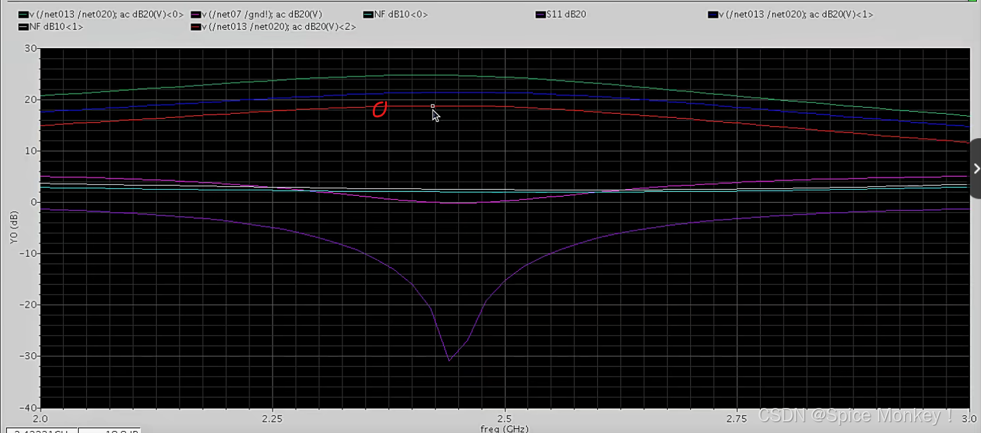
Task: Click the swatch beside S11 dB20 legend
Action: [540, 14]
